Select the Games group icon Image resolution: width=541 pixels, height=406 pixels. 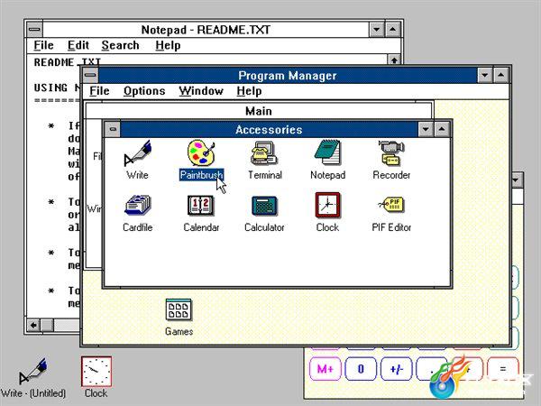pos(179,310)
